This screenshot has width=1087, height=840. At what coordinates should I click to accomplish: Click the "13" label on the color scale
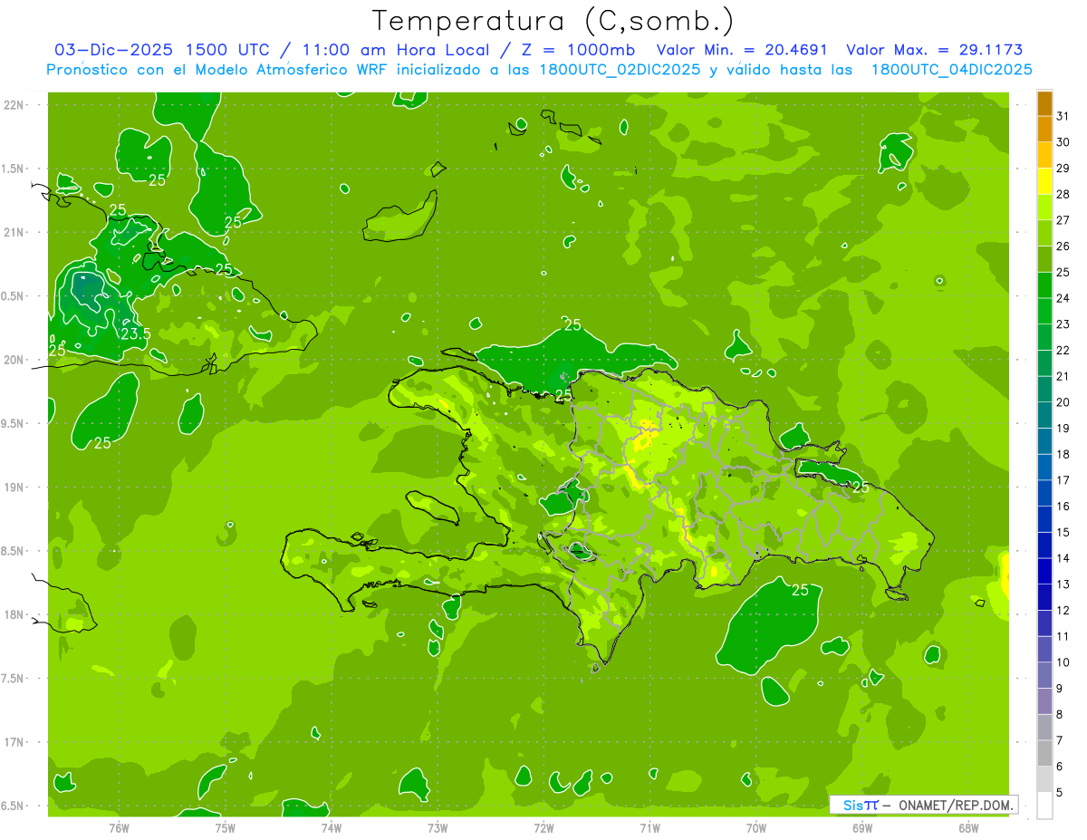[x=1063, y=584]
